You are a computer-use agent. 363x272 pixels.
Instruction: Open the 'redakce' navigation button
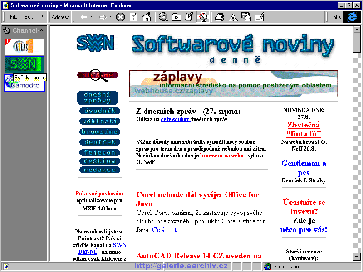100,170
